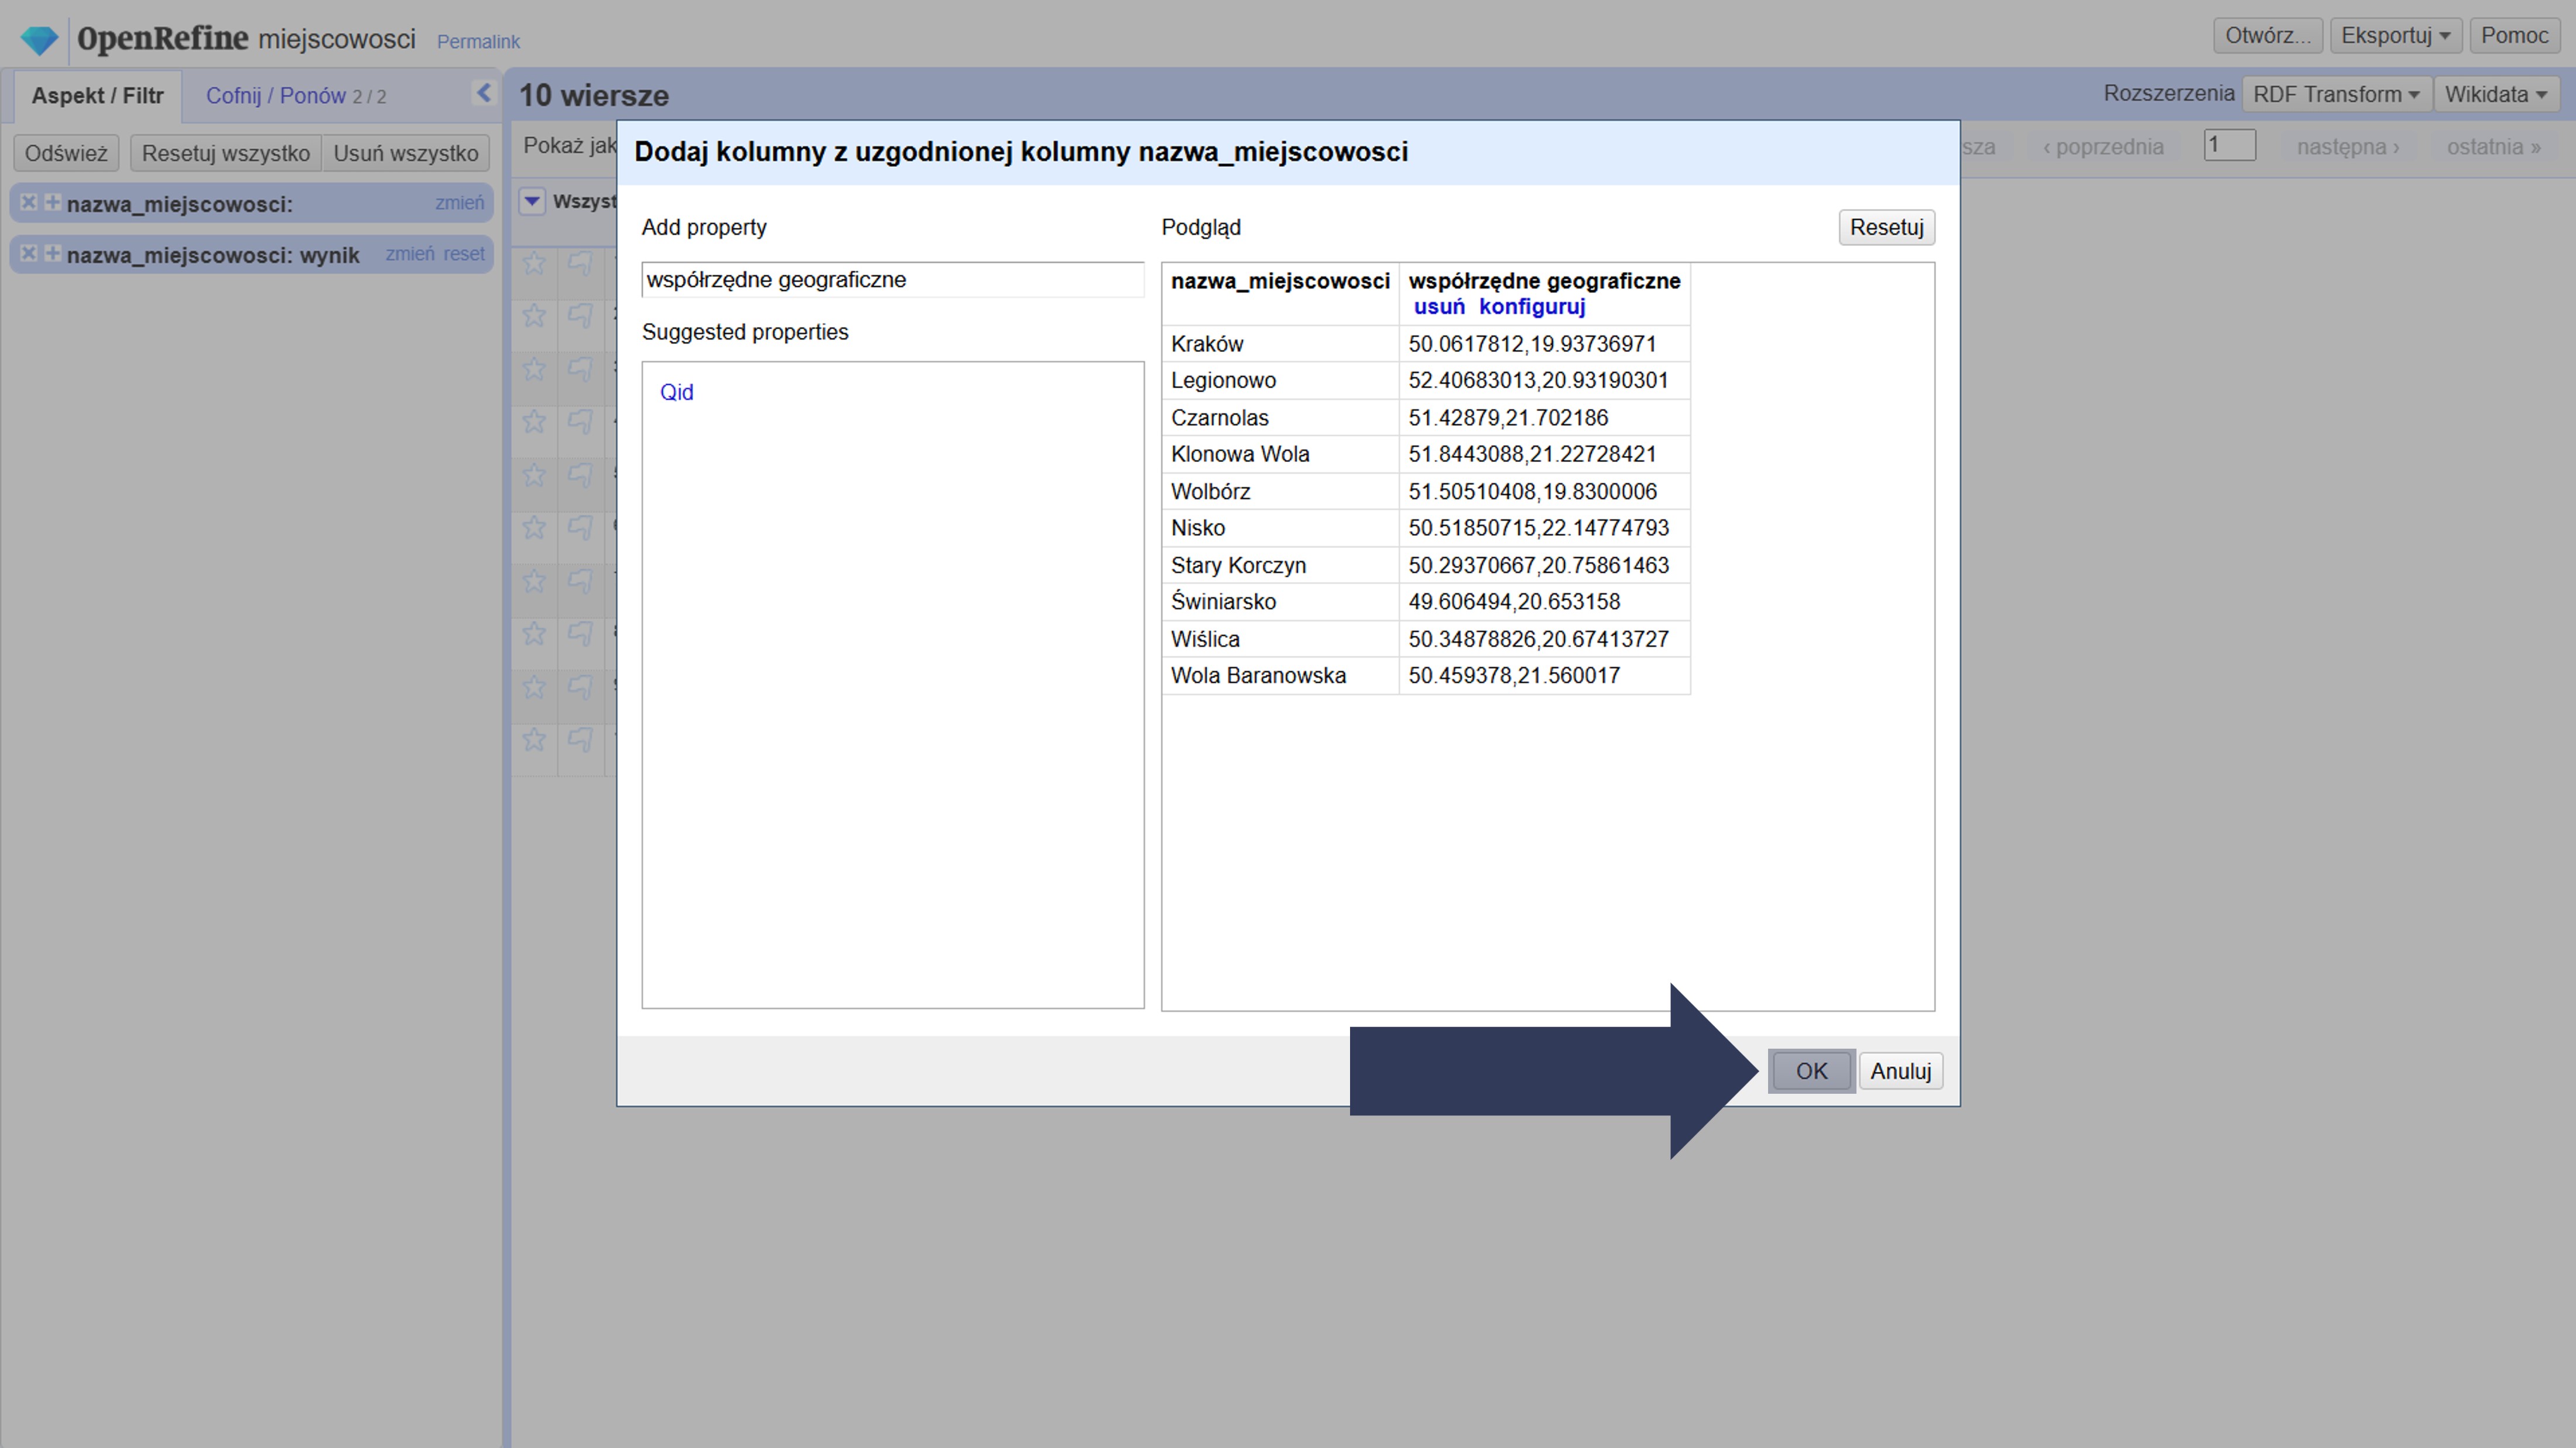This screenshot has height=1448, width=2576.
Task: Click the OpenRefine diamond logo
Action: [x=40, y=40]
